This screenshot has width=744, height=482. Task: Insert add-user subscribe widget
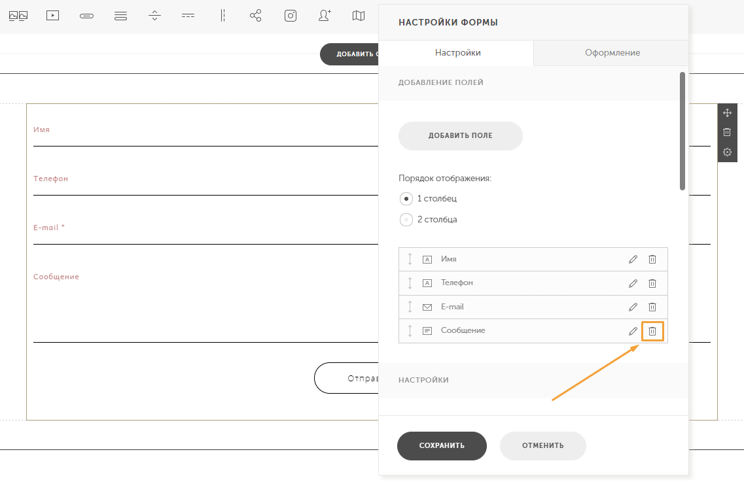325,16
